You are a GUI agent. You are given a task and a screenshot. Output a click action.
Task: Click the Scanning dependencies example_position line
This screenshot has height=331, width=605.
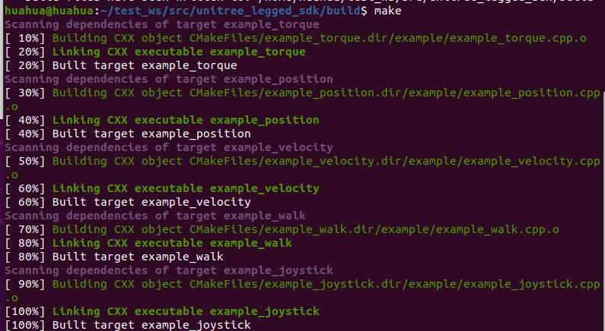click(x=168, y=79)
